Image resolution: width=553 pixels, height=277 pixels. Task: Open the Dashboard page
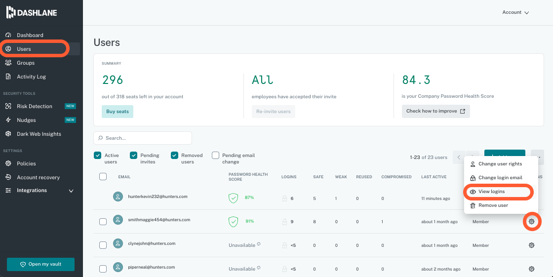pyautogui.click(x=30, y=35)
